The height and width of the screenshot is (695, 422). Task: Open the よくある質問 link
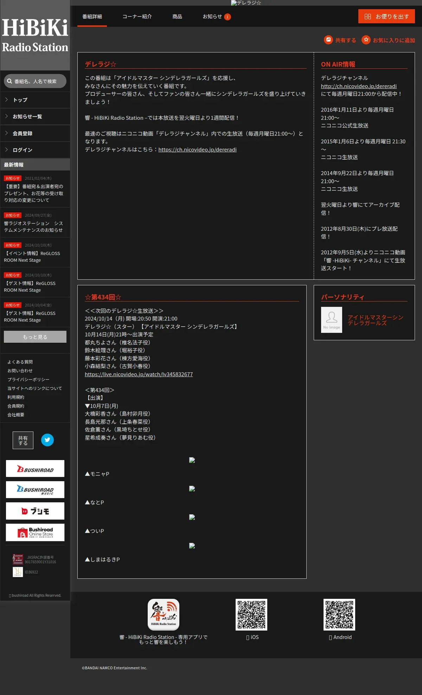tap(20, 362)
